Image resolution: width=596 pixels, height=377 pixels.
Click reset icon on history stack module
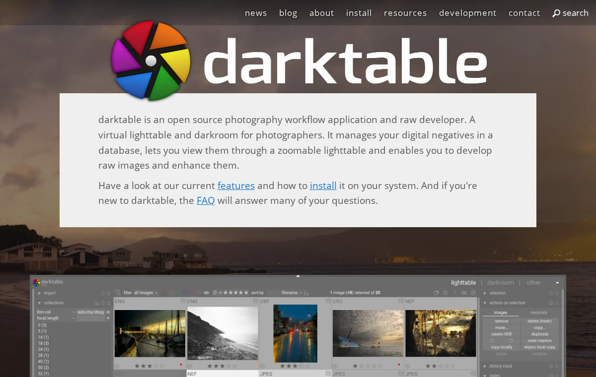[551, 366]
